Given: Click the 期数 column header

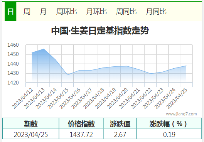Looking at the screenshot, I should click(31, 123).
